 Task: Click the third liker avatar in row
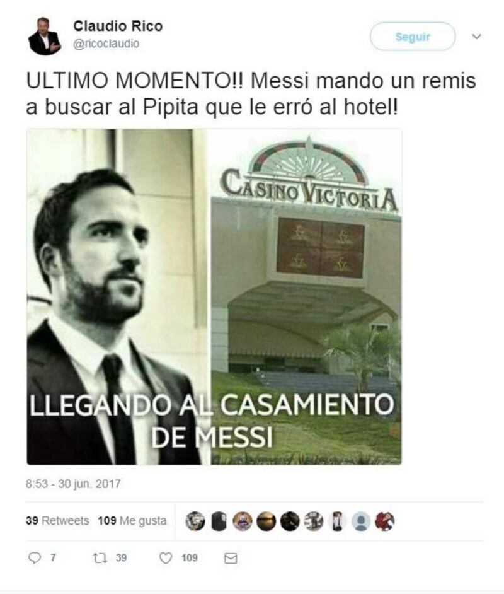tap(243, 521)
